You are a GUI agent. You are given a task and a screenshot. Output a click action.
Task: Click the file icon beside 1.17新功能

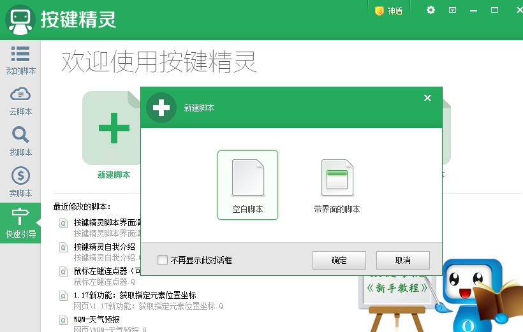pos(63,296)
